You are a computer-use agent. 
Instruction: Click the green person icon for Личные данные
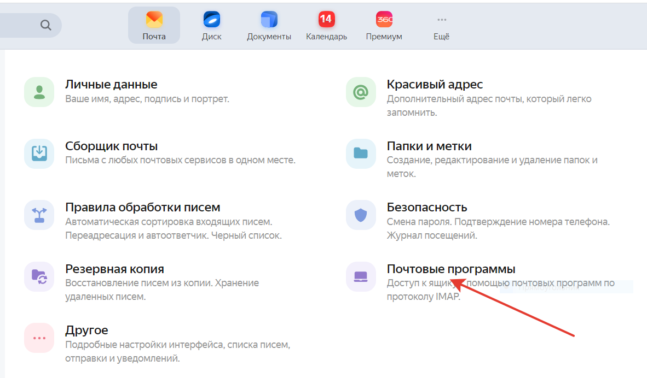[x=39, y=92]
